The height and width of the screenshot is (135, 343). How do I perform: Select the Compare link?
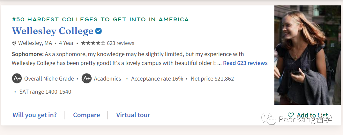click(x=86, y=115)
